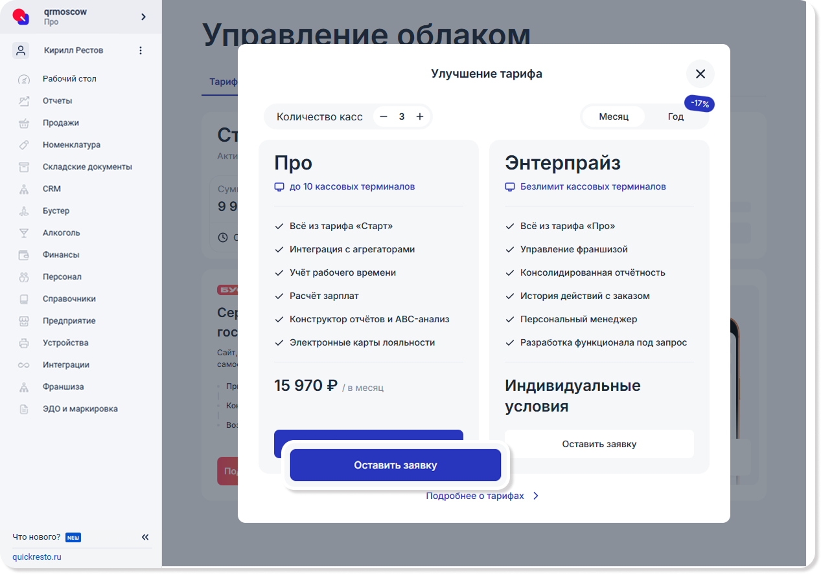
Task: Close the Улучшение тарифа dialog
Action: (x=700, y=74)
